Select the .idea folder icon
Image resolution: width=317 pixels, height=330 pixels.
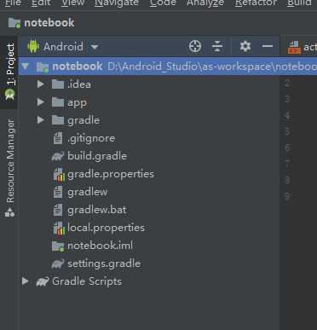[x=58, y=84]
